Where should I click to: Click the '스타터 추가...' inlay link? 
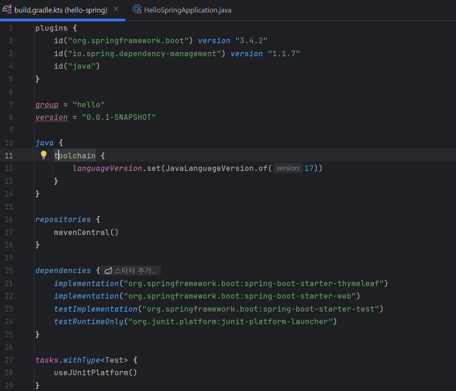click(136, 271)
